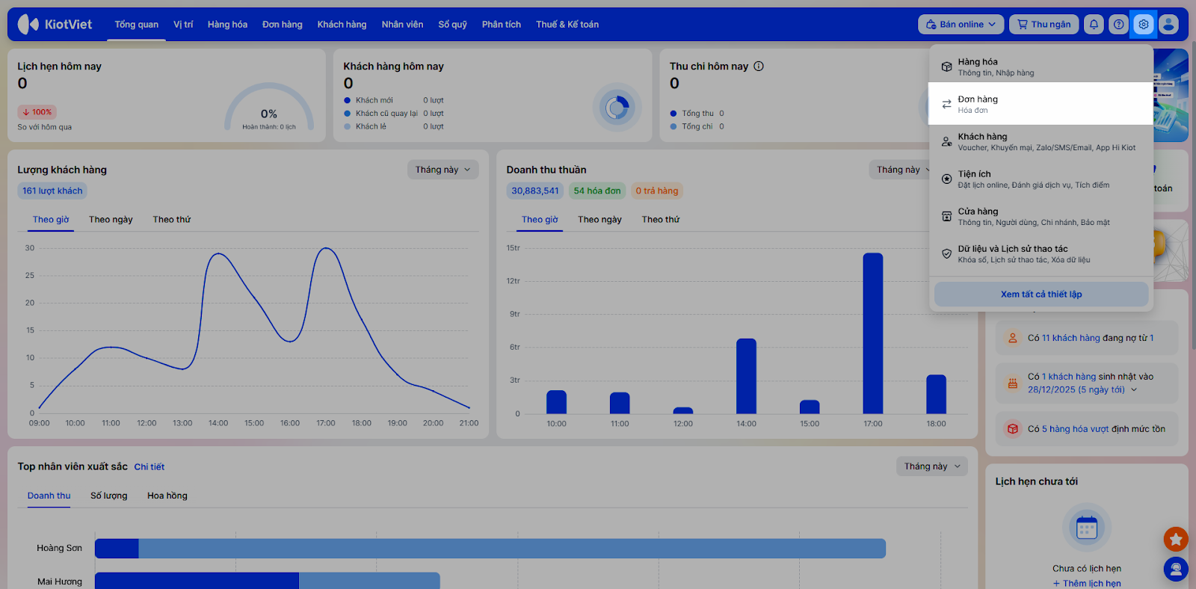The image size is (1196, 589).
Task: Click the Cửa hàng store icon in settings menu
Action: tap(946, 216)
